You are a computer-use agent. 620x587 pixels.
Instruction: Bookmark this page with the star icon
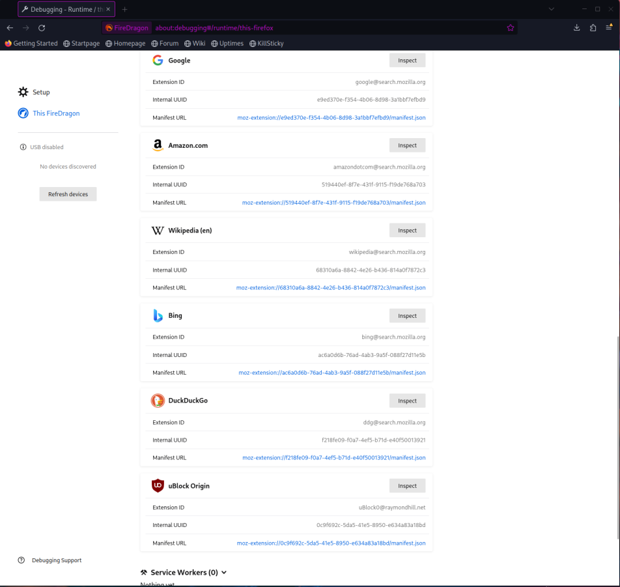click(x=511, y=28)
